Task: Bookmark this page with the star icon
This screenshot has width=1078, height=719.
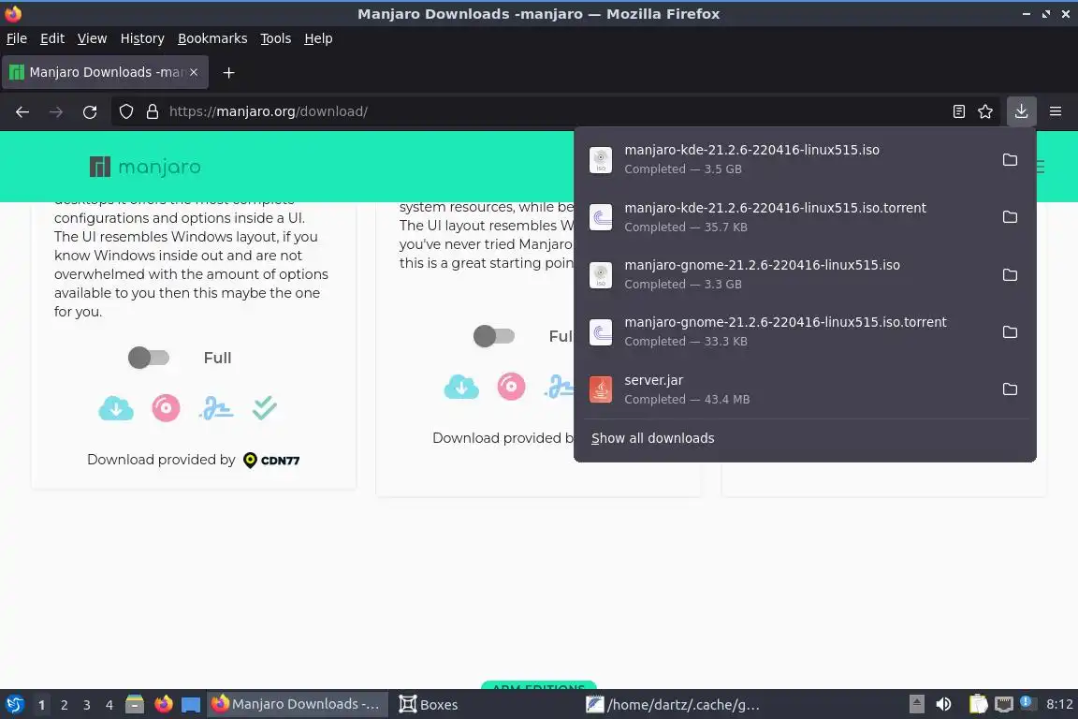Action: [985, 111]
